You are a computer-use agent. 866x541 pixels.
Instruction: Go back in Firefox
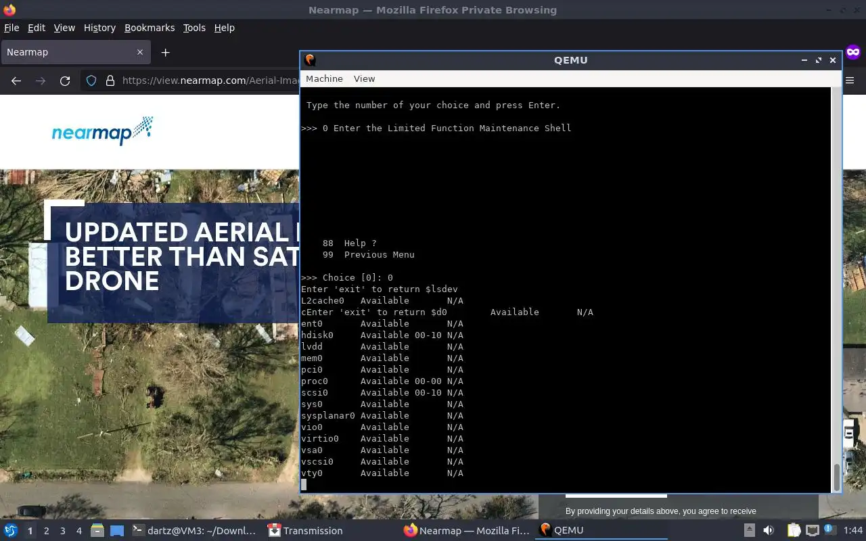[16, 80]
